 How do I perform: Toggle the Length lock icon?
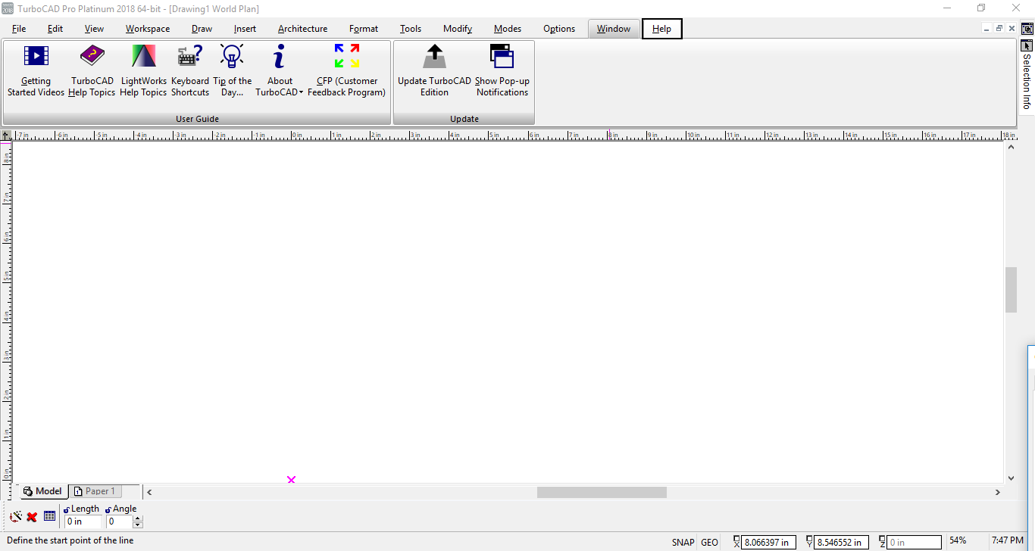click(67, 509)
